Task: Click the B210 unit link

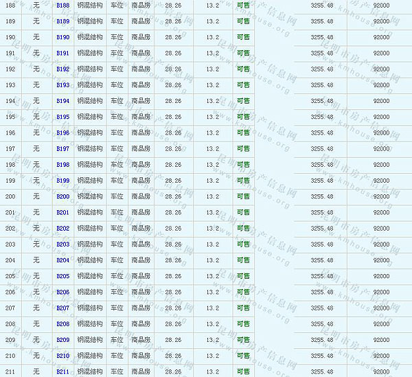Action: pyautogui.click(x=62, y=356)
